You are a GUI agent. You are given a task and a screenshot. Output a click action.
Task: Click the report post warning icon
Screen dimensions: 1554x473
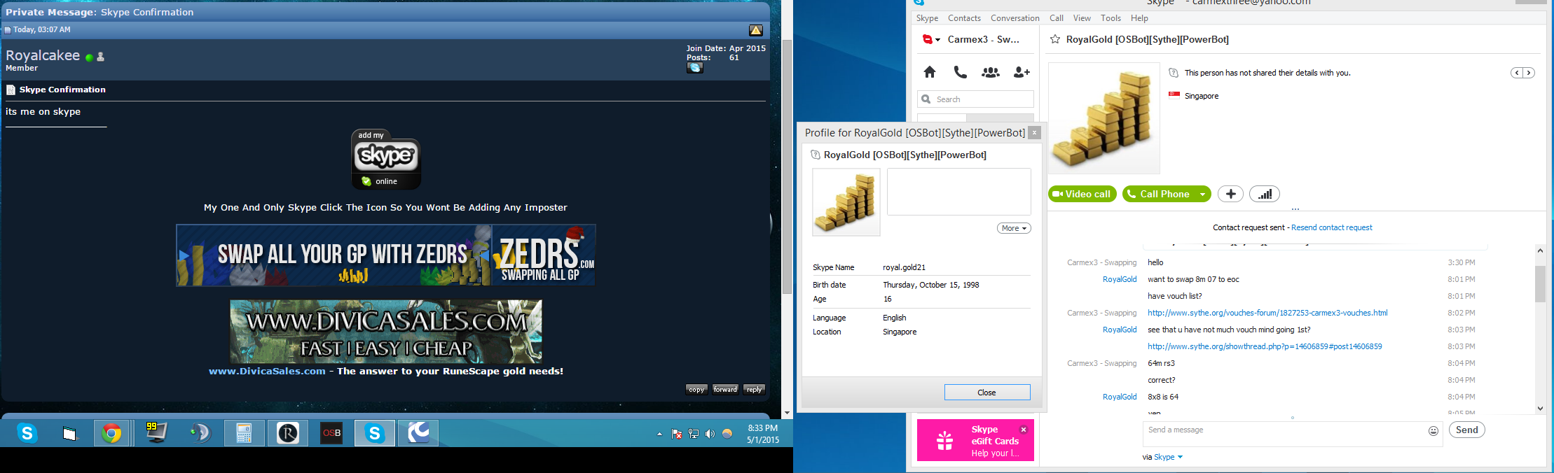756,30
